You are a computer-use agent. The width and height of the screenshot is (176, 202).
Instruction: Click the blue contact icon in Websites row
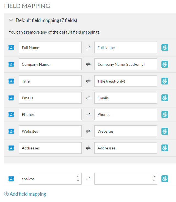tap(11, 131)
